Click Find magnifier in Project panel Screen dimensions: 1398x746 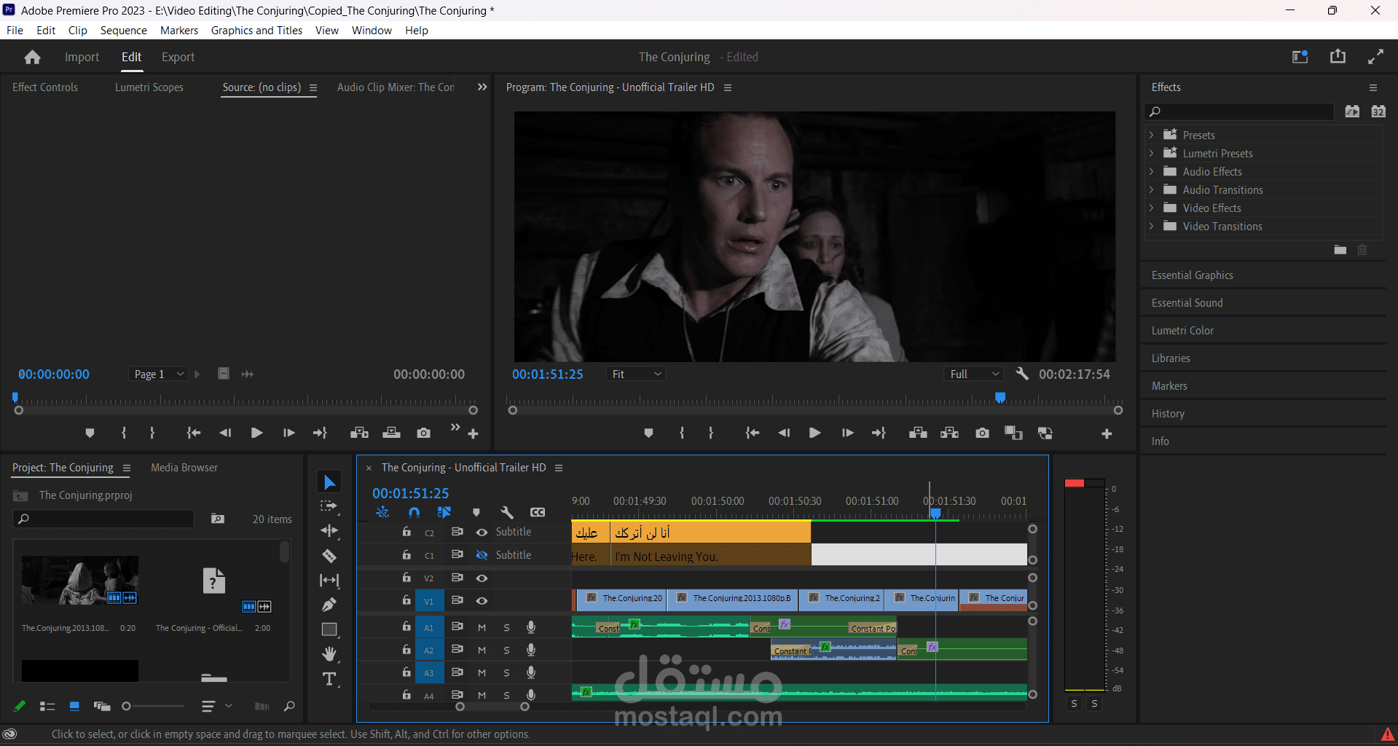[x=289, y=706]
